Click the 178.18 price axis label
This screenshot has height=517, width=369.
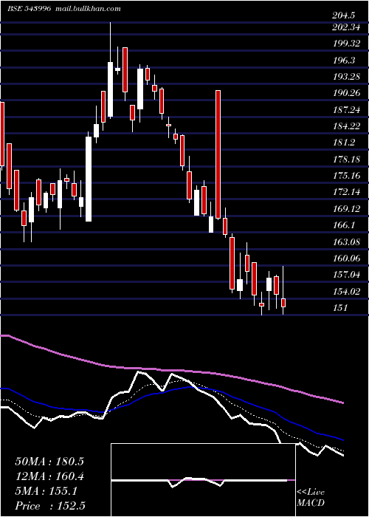(x=345, y=160)
